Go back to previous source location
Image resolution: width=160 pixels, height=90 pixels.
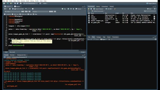[5, 9]
